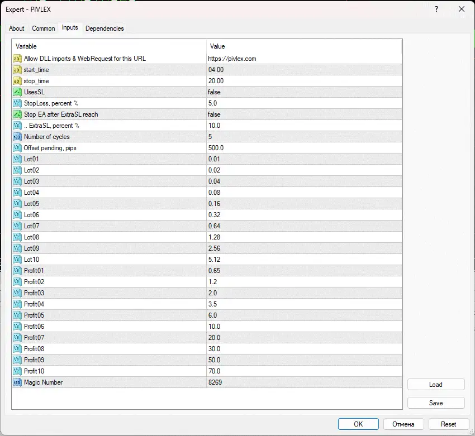The image size is (475, 436).
Task: Click the integer icon beside Number of cycles
Action: coord(17,137)
